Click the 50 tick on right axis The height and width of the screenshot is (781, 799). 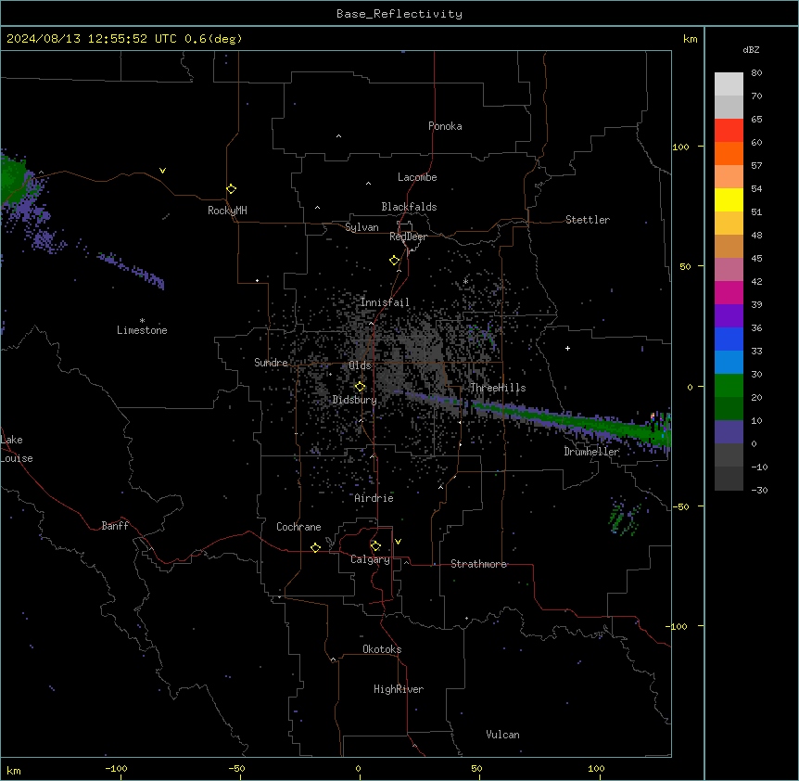(685, 266)
